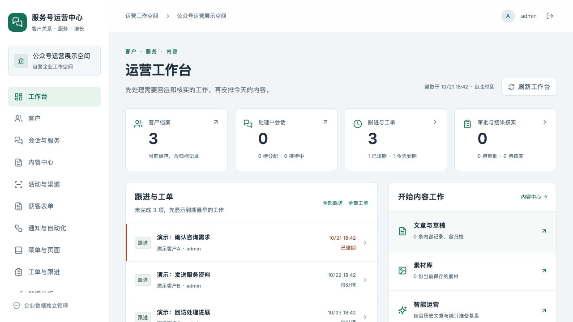Open the 公众号运营展示空间 workspace selector

coord(54,61)
